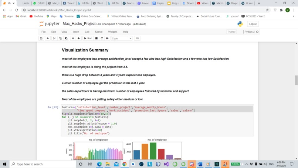This screenshot has height=168, width=298.
Task: Open the browser extensions puzzle icon
Action: coord(281,10)
